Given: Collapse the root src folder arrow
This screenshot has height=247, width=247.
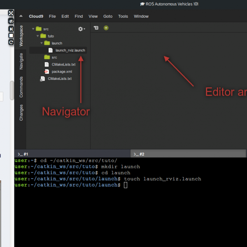Looking at the screenshot, I should pos(33,29).
